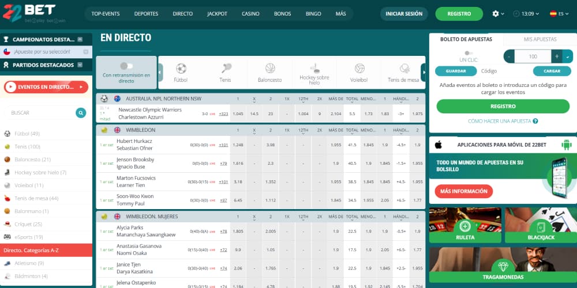Open the Tragamonedas casino thumbnail

pyautogui.click(x=503, y=265)
